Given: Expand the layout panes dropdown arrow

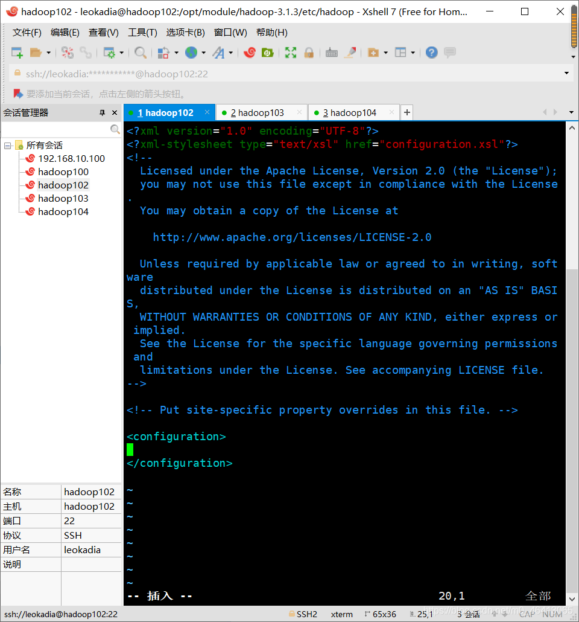Looking at the screenshot, I should 413,53.
